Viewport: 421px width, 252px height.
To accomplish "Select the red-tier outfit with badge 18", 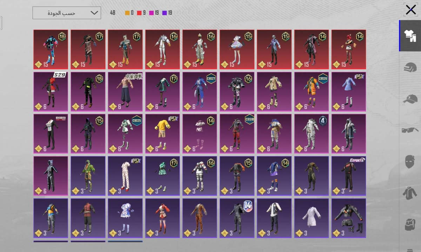I will click(51, 49).
